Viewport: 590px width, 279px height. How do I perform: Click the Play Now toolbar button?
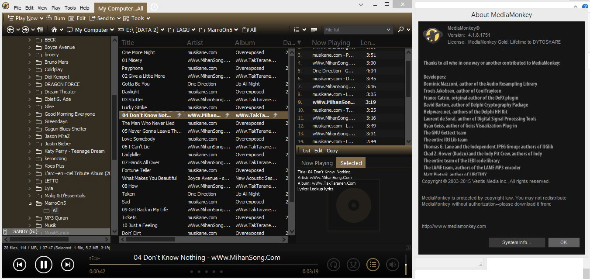pos(23,18)
